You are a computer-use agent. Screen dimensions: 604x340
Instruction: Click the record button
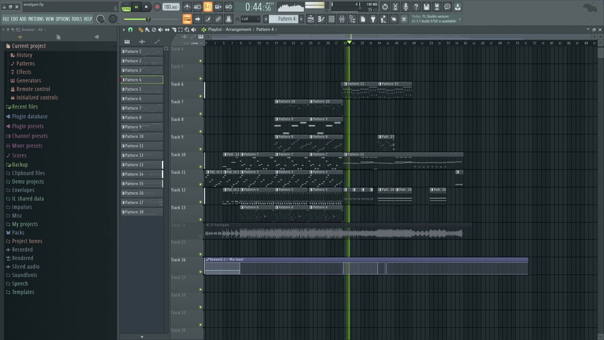click(157, 7)
